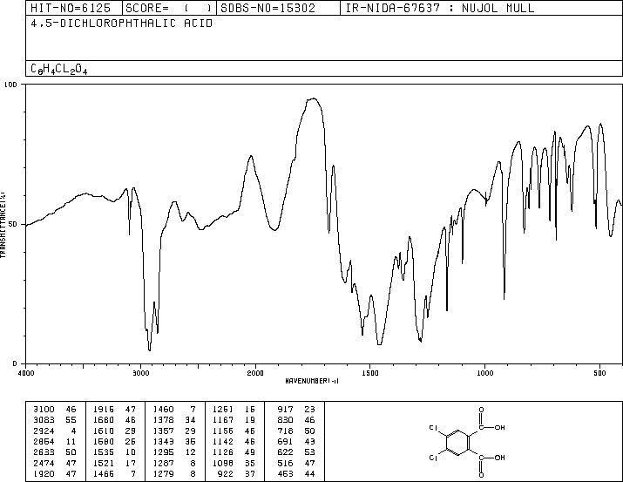The image size is (623, 482).
Task: Click peak table entry 3083
Action: click(x=54, y=420)
